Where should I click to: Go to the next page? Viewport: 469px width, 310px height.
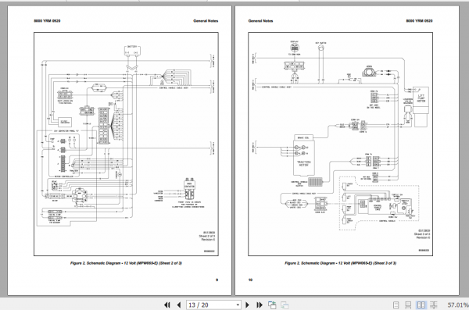pyautogui.click(x=247, y=305)
